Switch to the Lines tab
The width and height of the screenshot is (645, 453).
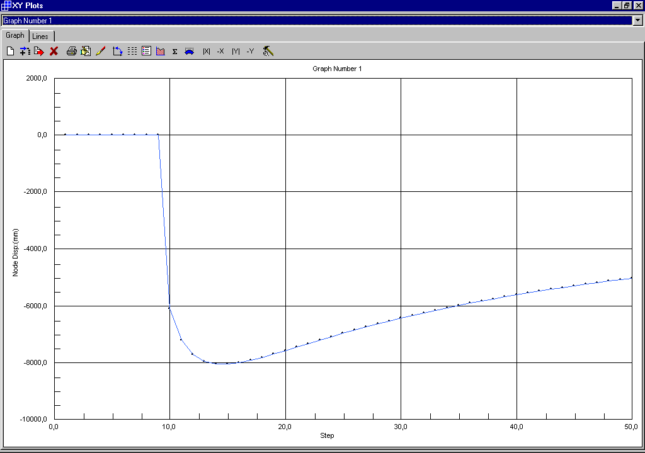[40, 36]
